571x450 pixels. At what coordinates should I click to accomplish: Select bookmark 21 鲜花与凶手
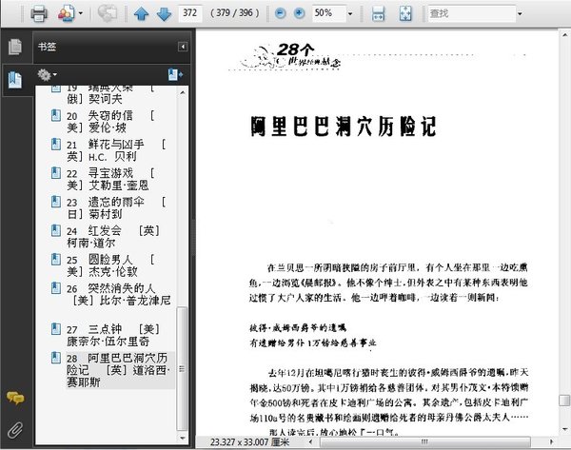pyautogui.click(x=116, y=150)
